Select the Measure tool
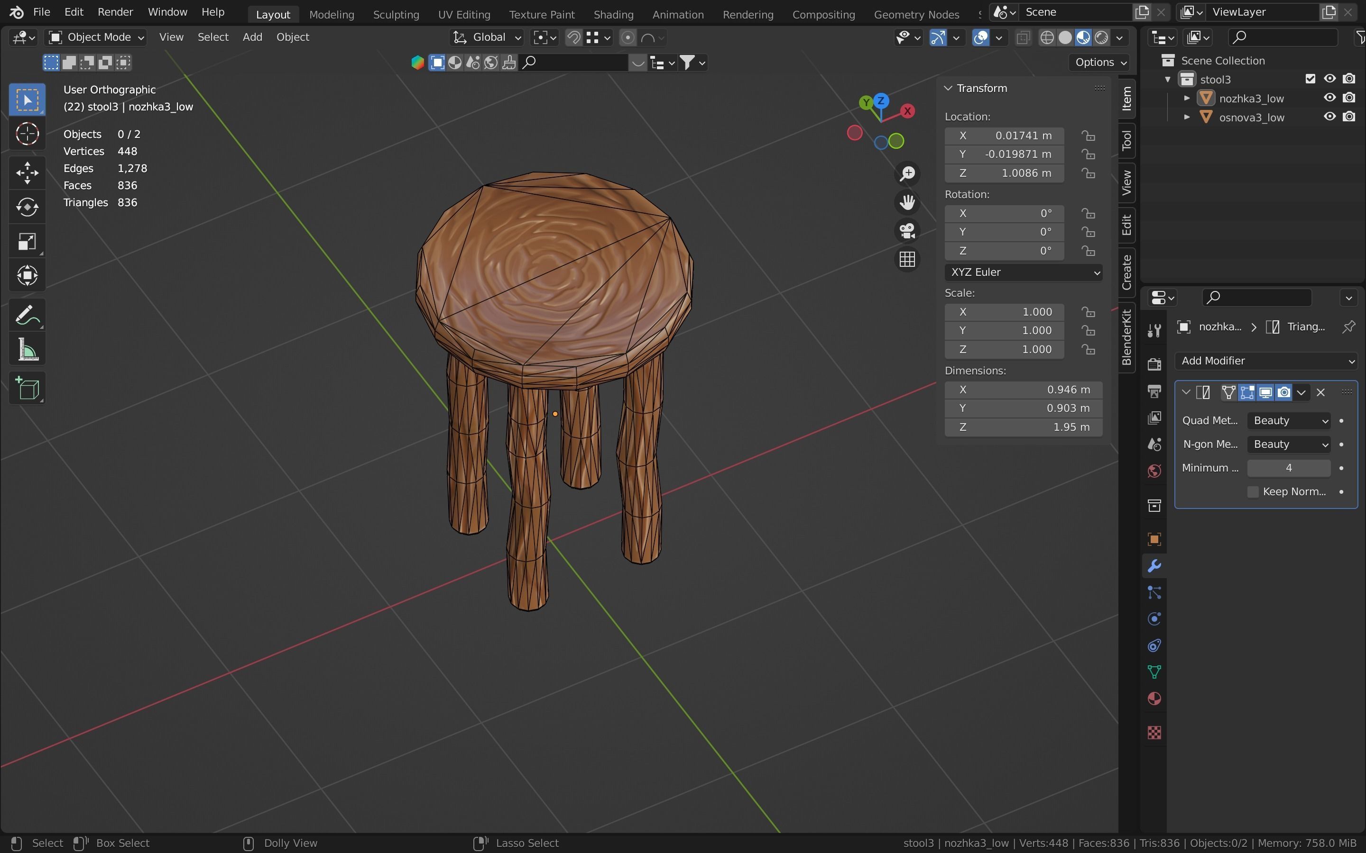 coord(27,349)
